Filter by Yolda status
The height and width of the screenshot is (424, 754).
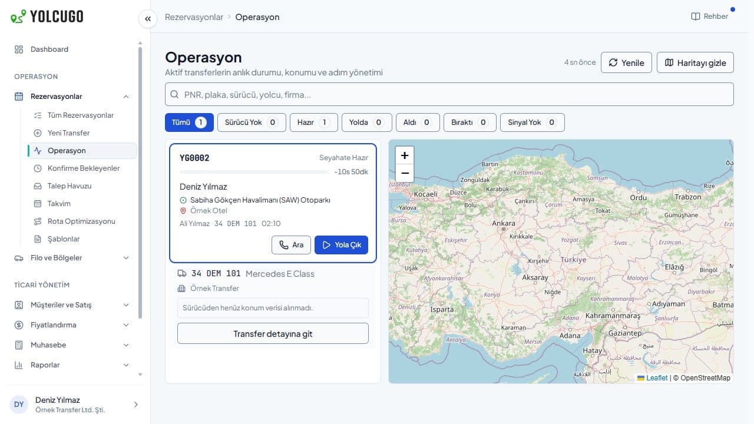pos(367,122)
